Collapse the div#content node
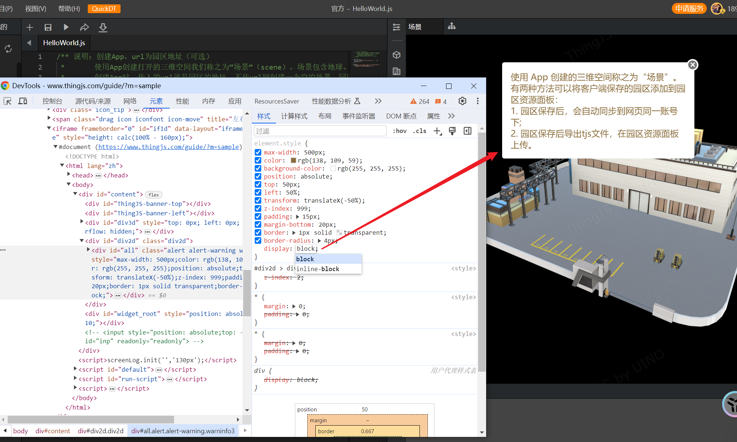The height and width of the screenshot is (442, 737). point(75,194)
